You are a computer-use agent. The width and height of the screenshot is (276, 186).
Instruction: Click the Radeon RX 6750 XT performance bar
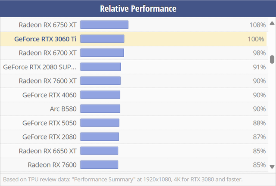pos(104,25)
